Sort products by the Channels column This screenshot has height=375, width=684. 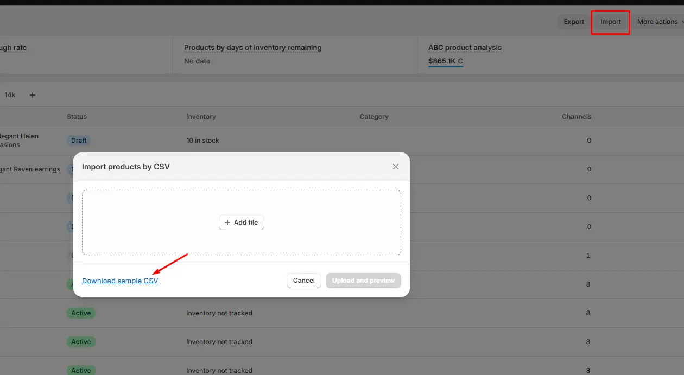tap(576, 116)
